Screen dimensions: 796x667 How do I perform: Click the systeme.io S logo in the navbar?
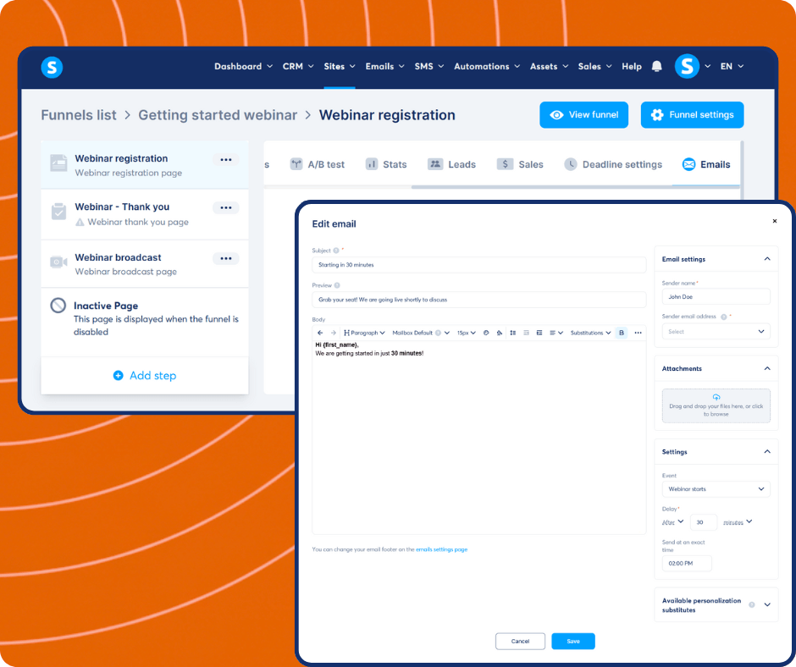pyautogui.click(x=52, y=67)
